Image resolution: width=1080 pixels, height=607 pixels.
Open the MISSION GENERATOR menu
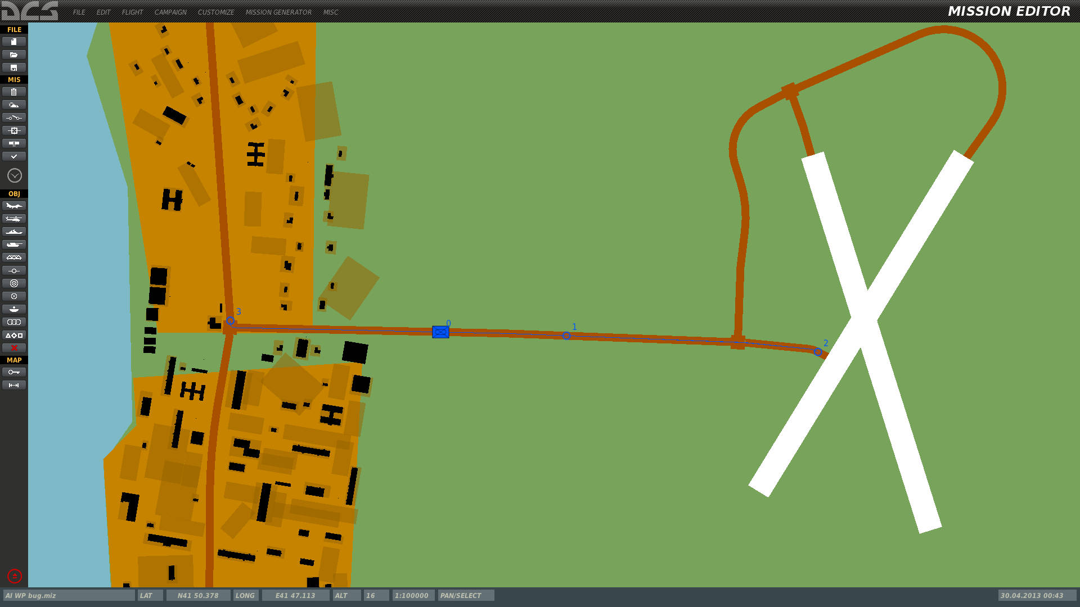tap(278, 12)
